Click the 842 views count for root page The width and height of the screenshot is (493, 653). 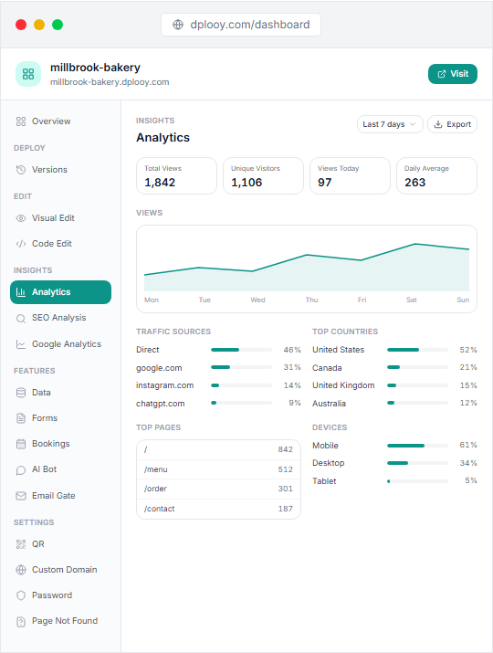click(285, 449)
